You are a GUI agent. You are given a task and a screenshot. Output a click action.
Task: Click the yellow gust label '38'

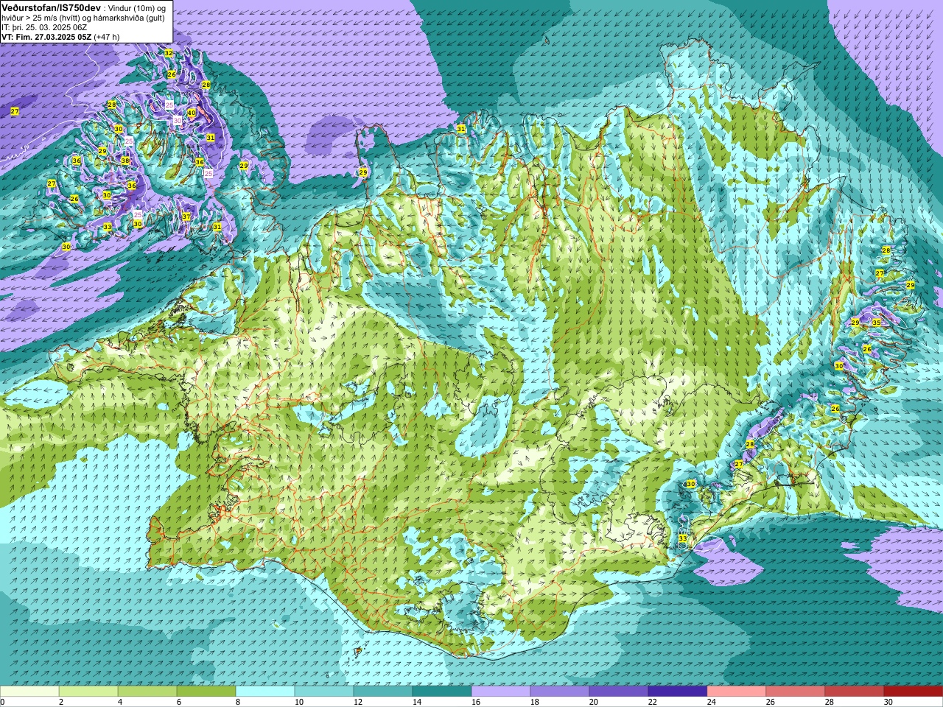(125, 161)
